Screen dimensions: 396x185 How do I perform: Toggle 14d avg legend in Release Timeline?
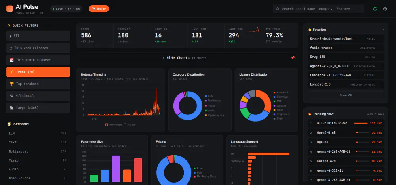[x=129, y=125]
